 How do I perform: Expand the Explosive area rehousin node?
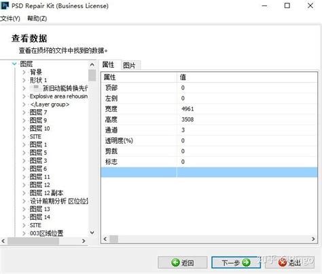[24, 96]
